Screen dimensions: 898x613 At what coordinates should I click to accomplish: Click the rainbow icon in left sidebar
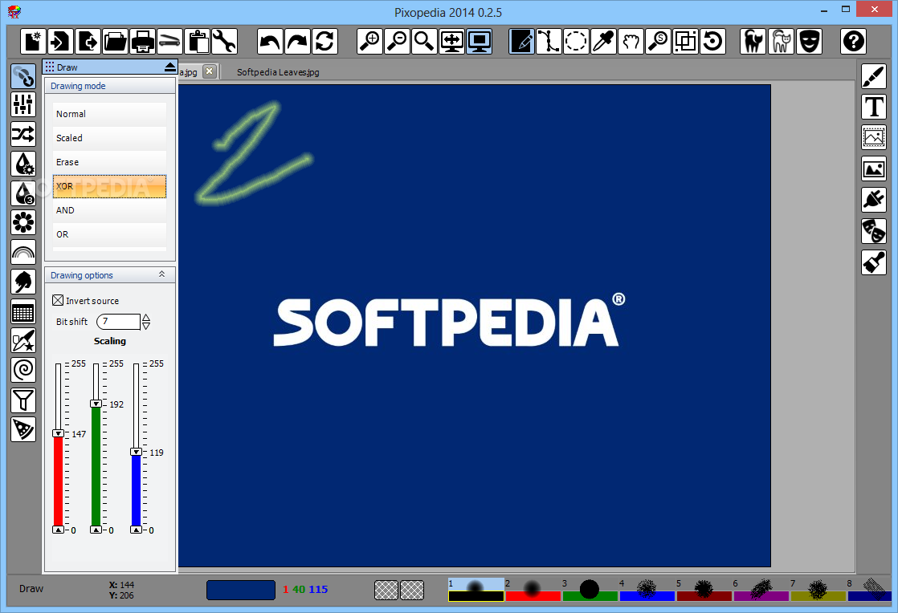[x=23, y=252]
